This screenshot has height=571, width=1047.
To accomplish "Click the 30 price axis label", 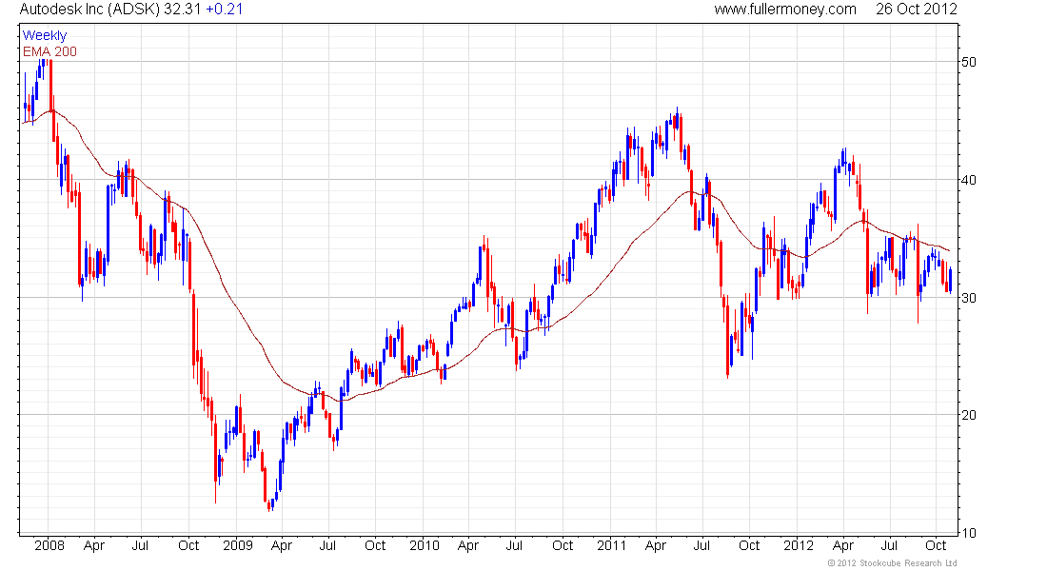I will [968, 298].
